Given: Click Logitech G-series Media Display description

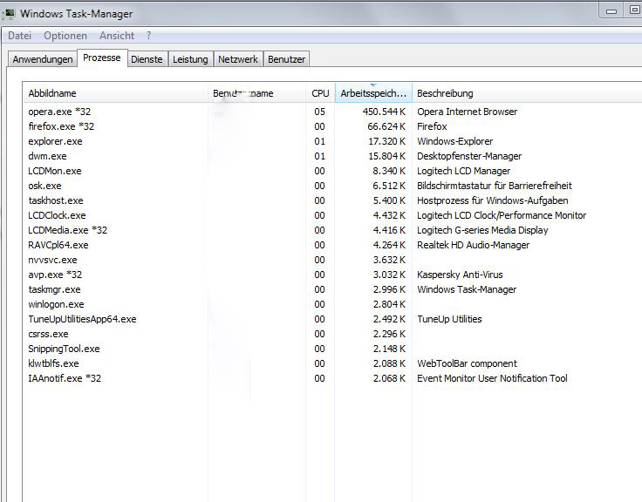Looking at the screenshot, I should click(482, 230).
